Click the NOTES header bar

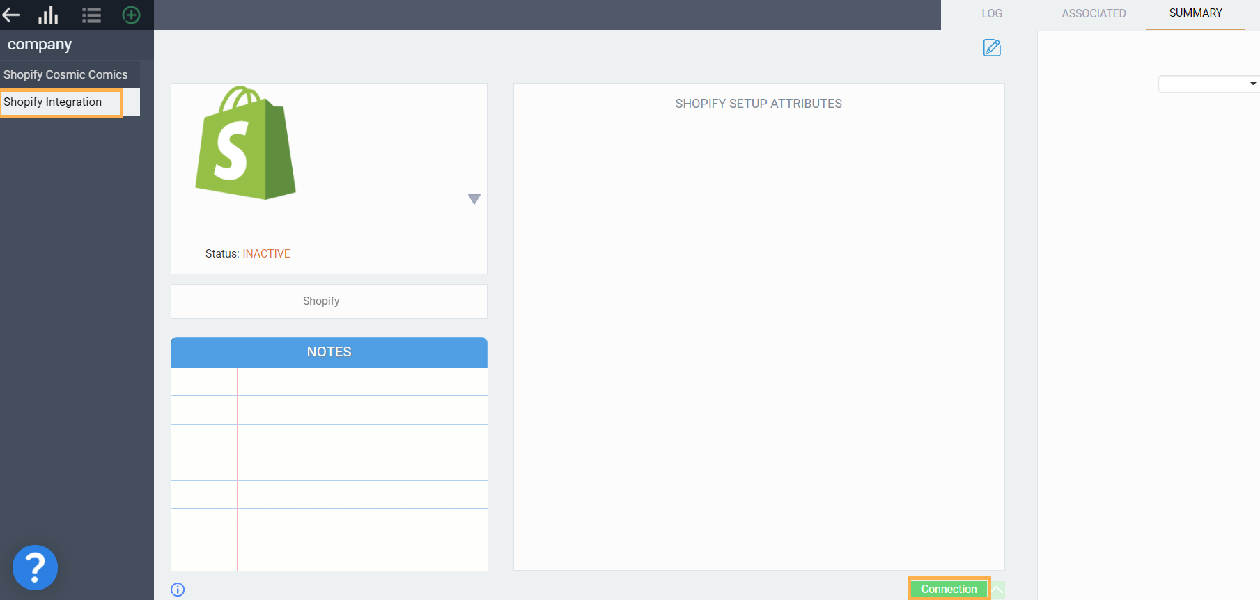329,352
